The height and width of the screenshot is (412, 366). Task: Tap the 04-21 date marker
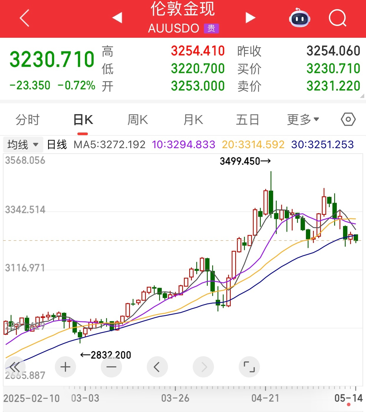tap(265, 398)
